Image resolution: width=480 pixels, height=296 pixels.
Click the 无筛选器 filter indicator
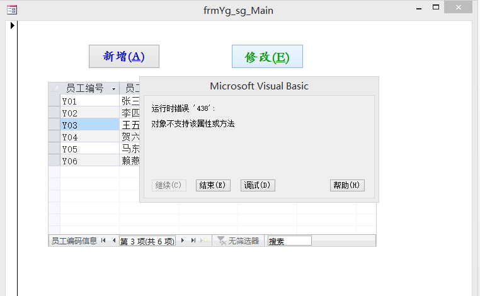[x=237, y=241]
